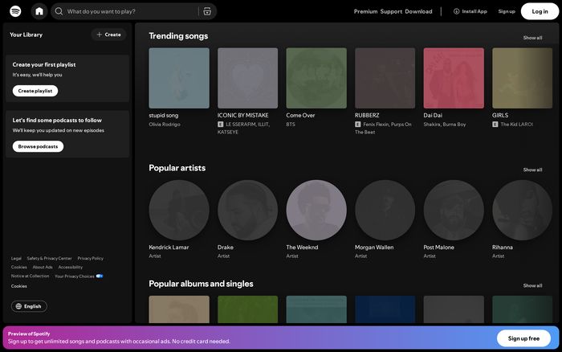Click globe icon in English language button
The width and height of the screenshot is (562, 352).
[18, 306]
